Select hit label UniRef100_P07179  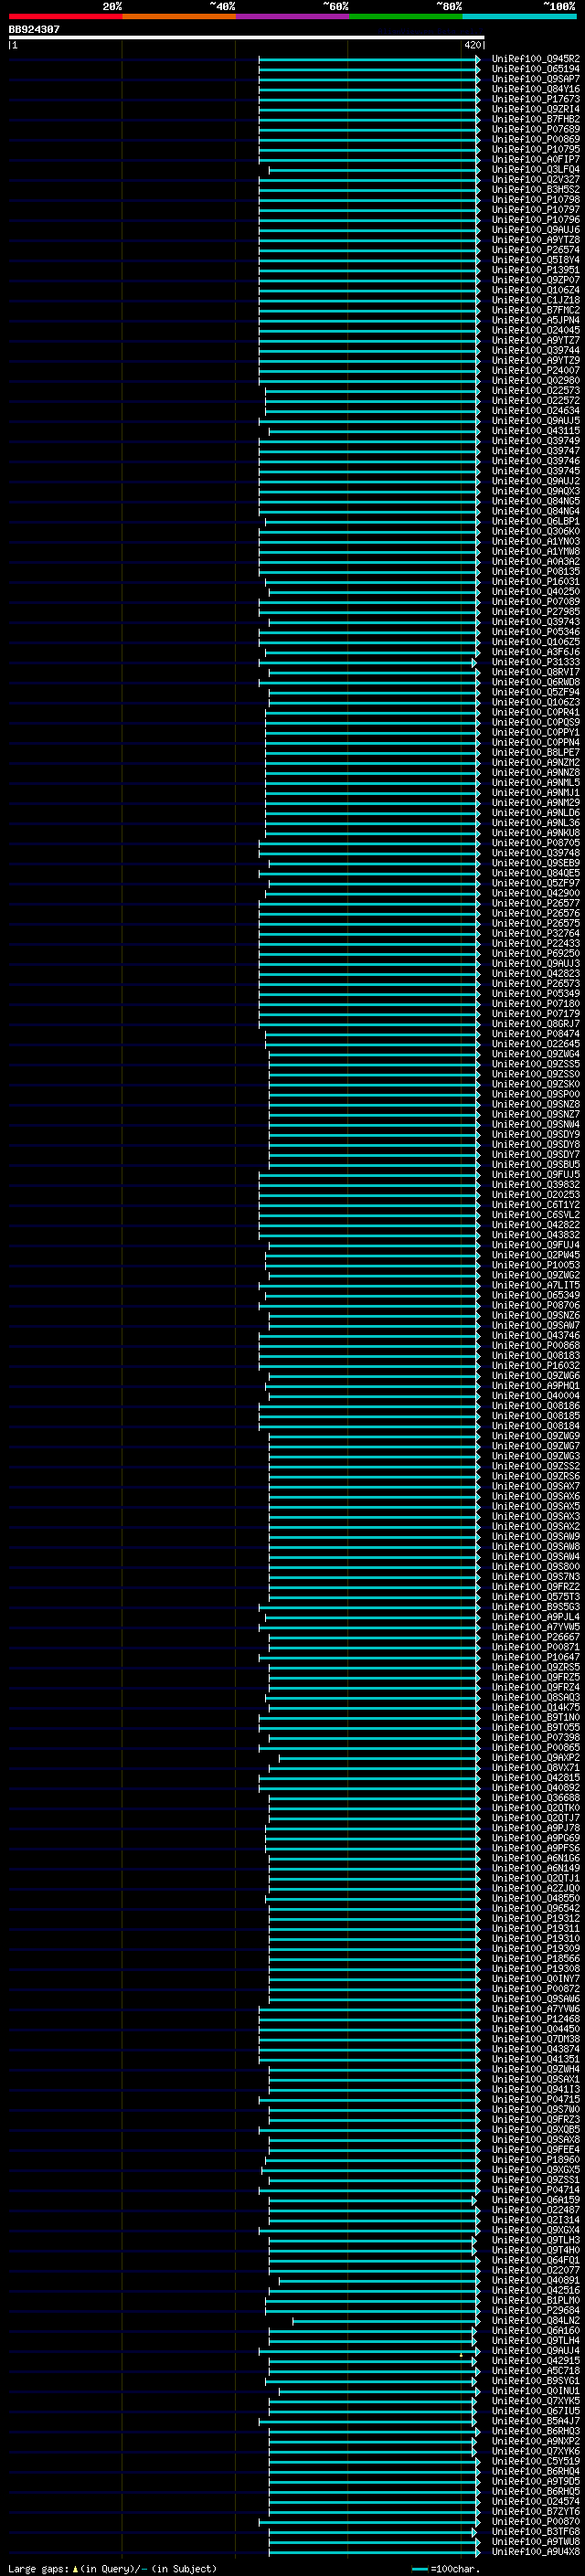[535, 1013]
